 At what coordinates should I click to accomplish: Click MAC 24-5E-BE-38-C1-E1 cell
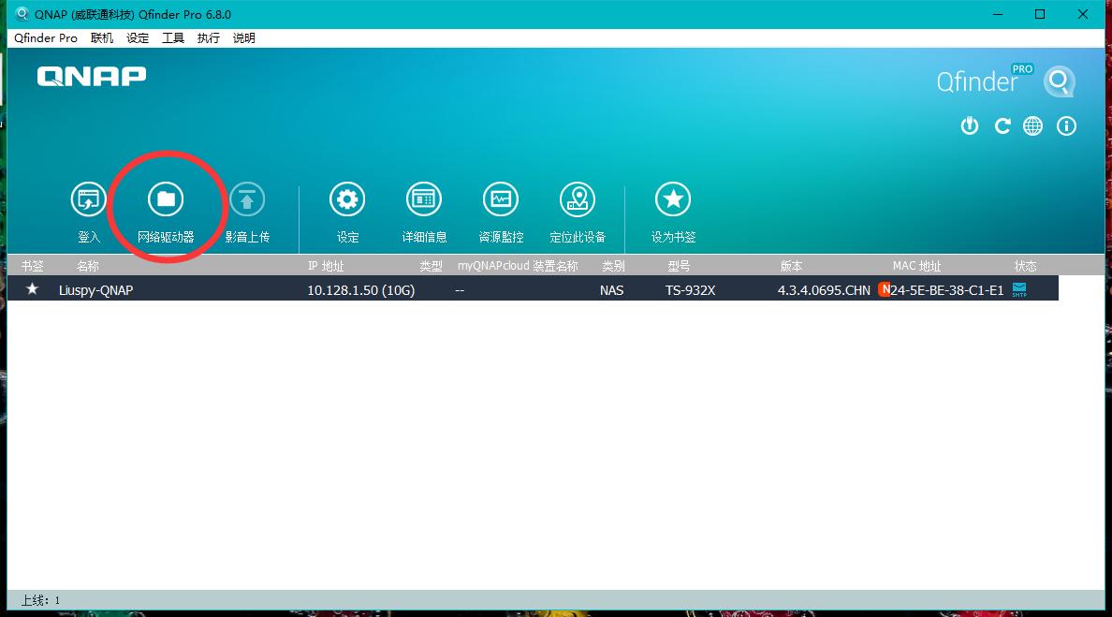click(x=947, y=290)
